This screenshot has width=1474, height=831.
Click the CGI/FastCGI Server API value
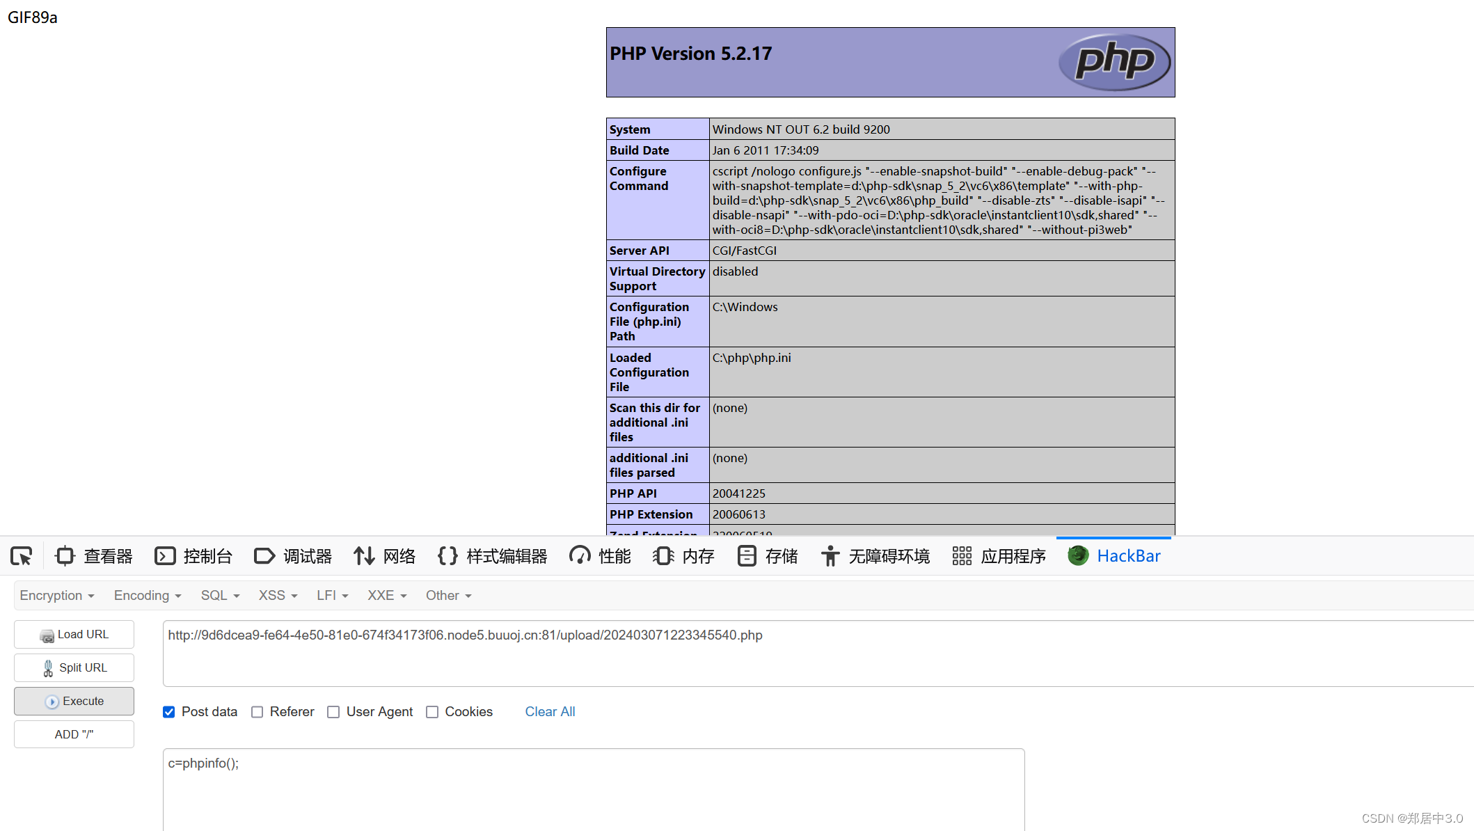point(745,251)
